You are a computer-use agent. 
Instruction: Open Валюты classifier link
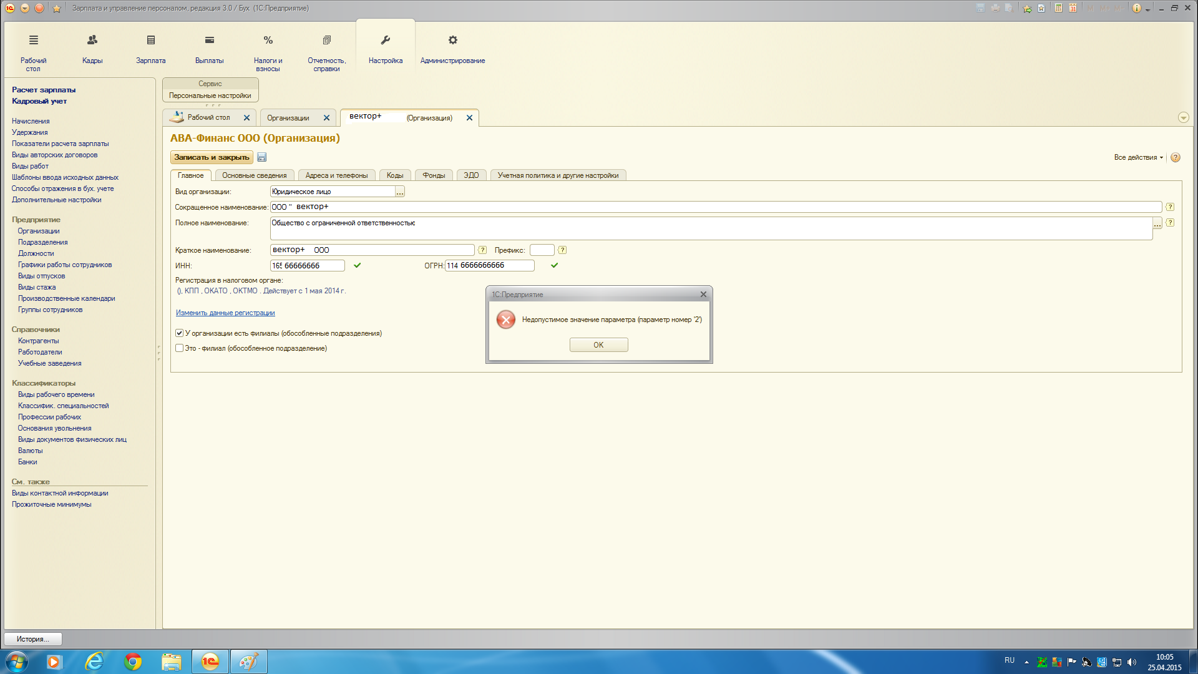pos(31,451)
